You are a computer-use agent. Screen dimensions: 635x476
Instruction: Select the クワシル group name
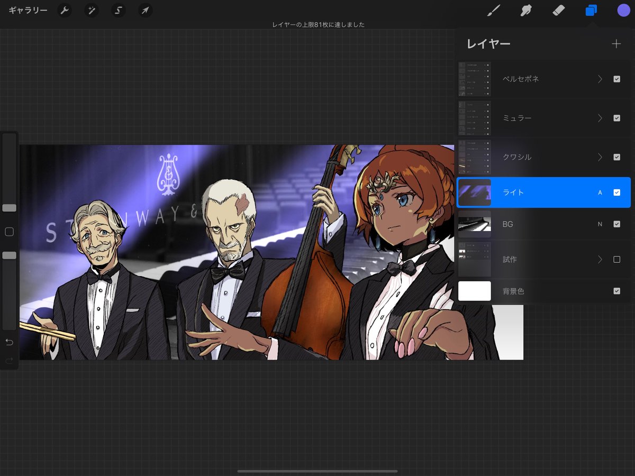coord(517,157)
